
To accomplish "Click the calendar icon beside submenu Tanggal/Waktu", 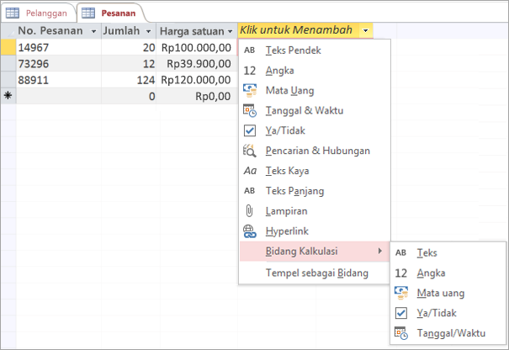I will [x=401, y=333].
